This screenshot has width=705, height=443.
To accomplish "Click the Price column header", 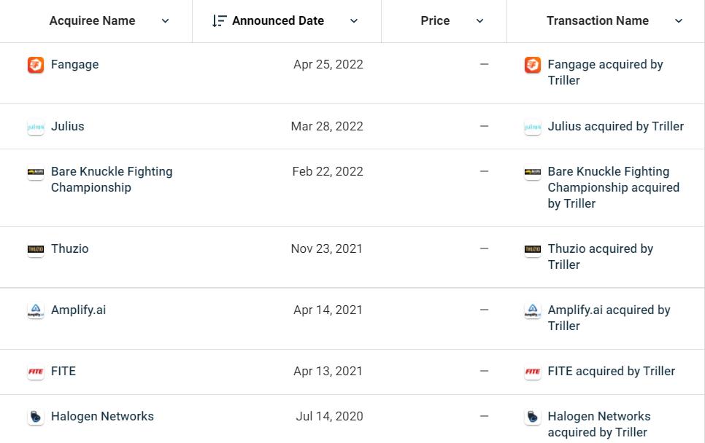I will tap(435, 21).
